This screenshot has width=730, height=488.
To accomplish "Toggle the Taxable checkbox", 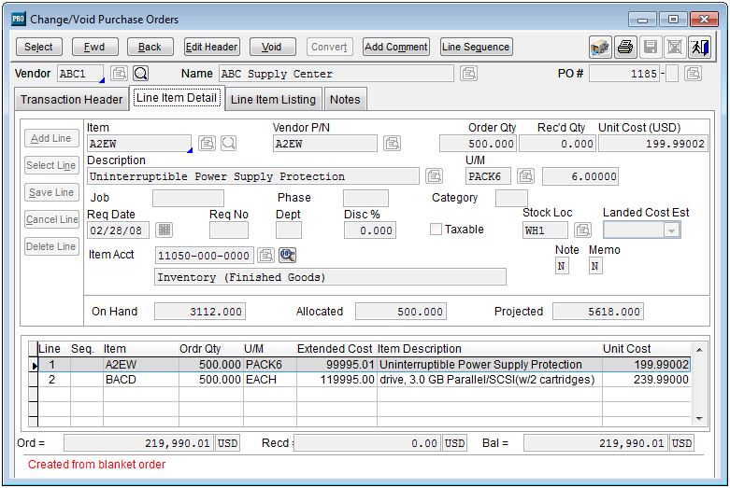I will [x=436, y=230].
